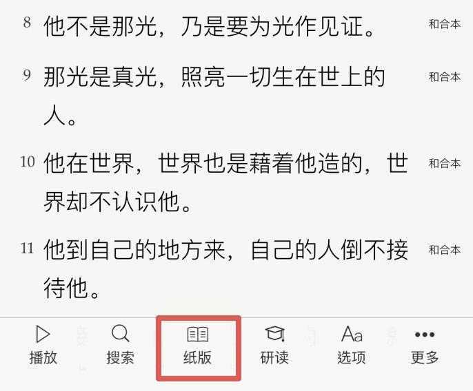This screenshot has height=391, width=473.
Task: Open the 纸版 open-book icon
Action: pos(198,335)
